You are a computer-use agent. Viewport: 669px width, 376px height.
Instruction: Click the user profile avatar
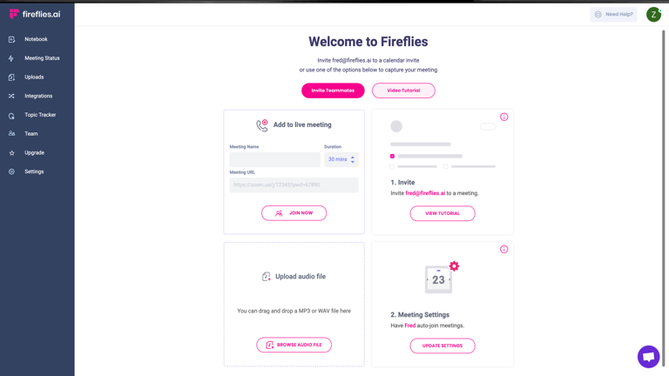point(653,14)
